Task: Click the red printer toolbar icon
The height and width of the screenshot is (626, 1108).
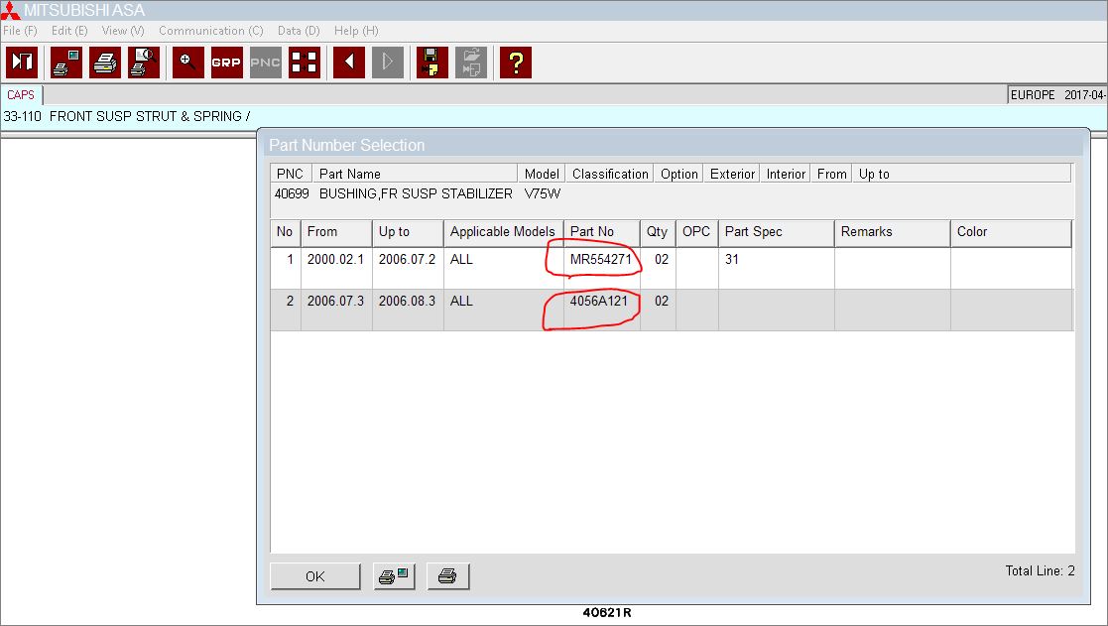Action: point(105,63)
